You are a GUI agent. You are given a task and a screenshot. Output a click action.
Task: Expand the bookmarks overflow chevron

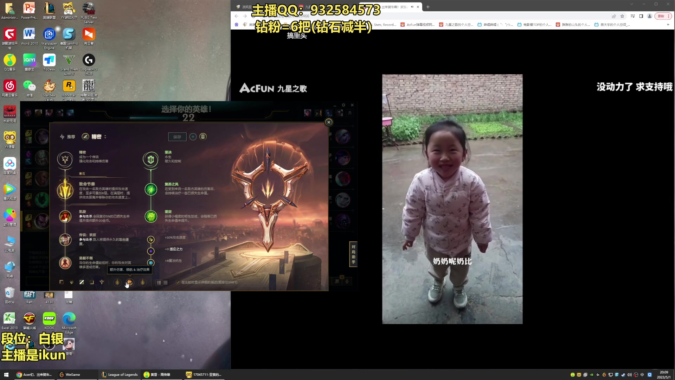click(668, 25)
